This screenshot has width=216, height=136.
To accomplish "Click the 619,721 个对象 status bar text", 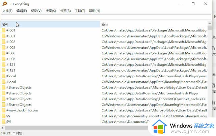I will (11, 133).
